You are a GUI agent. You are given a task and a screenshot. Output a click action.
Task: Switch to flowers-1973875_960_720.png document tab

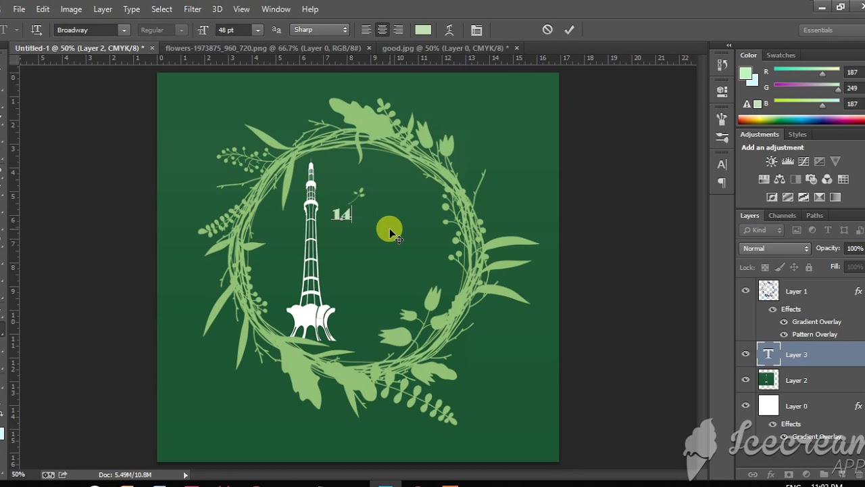click(263, 48)
